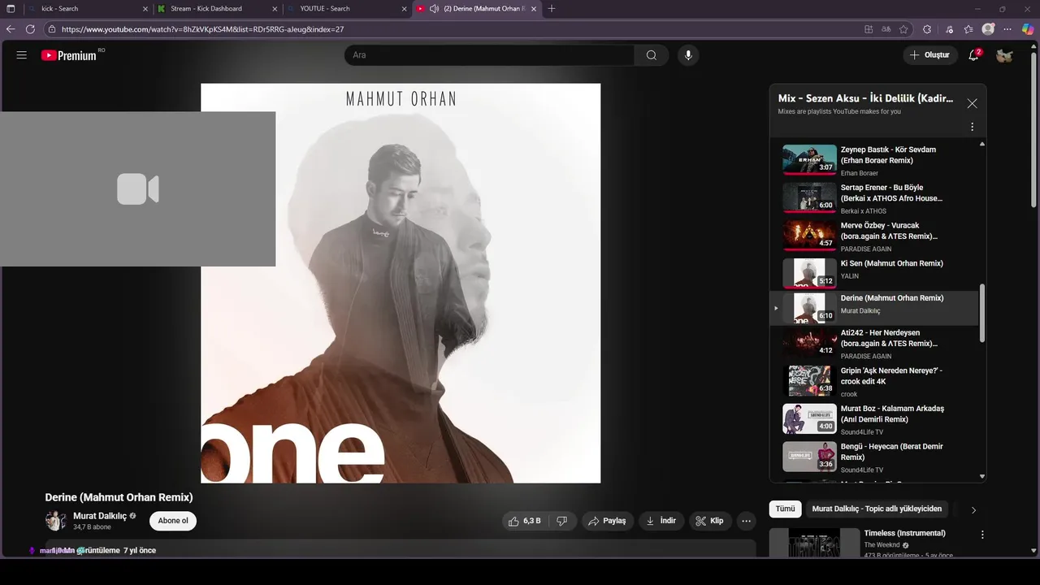Viewport: 1040px width, 585px height.
Task: Play Ki Sen (Mahmut Orhan Remix)
Action: pos(874,273)
